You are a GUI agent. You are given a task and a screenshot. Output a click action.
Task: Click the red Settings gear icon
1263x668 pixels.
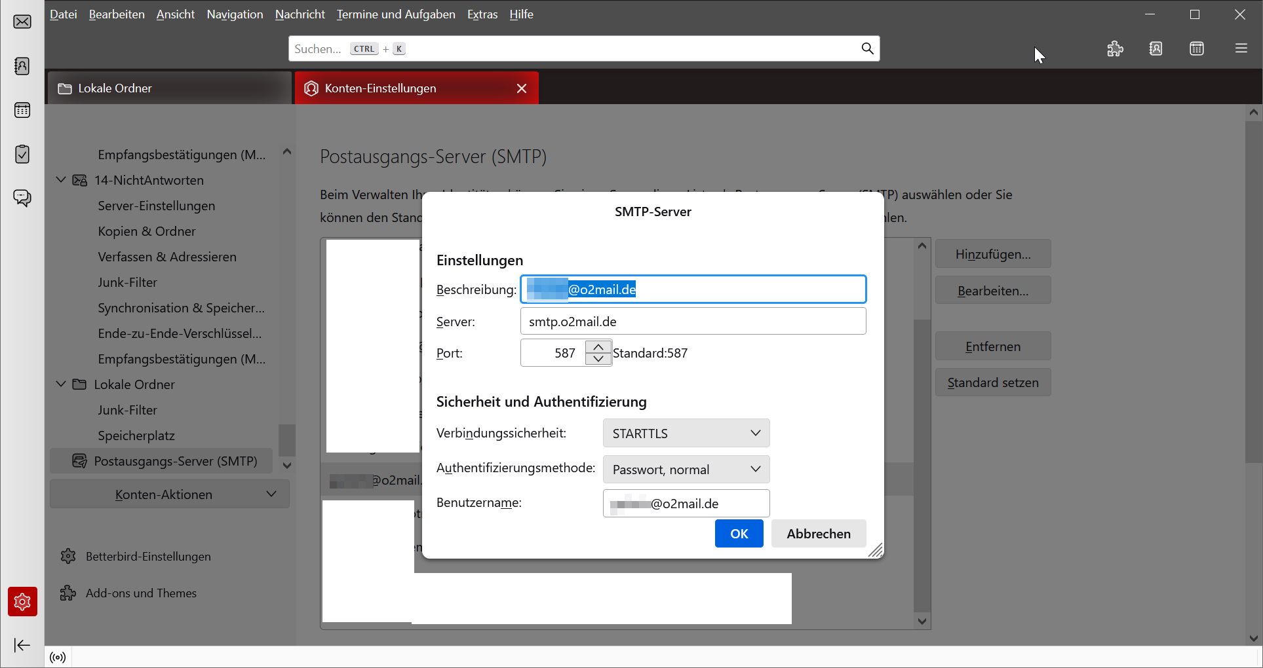tap(22, 601)
